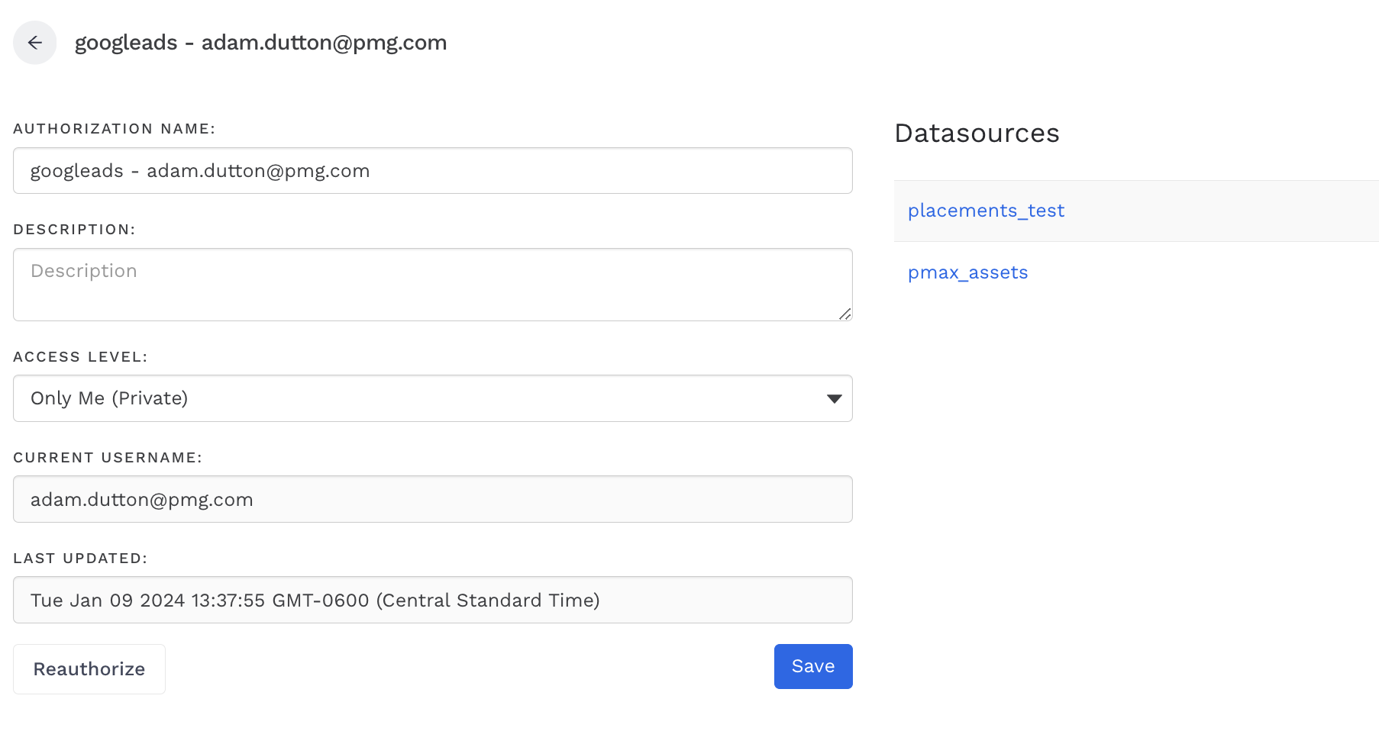1379x731 pixels.
Task: Focus the Description text area
Action: coord(432,284)
